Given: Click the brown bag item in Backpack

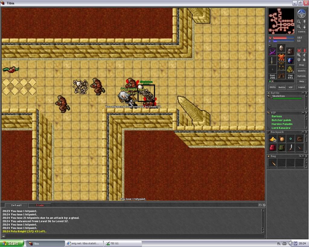Looking at the screenshot, I should coord(282,139).
